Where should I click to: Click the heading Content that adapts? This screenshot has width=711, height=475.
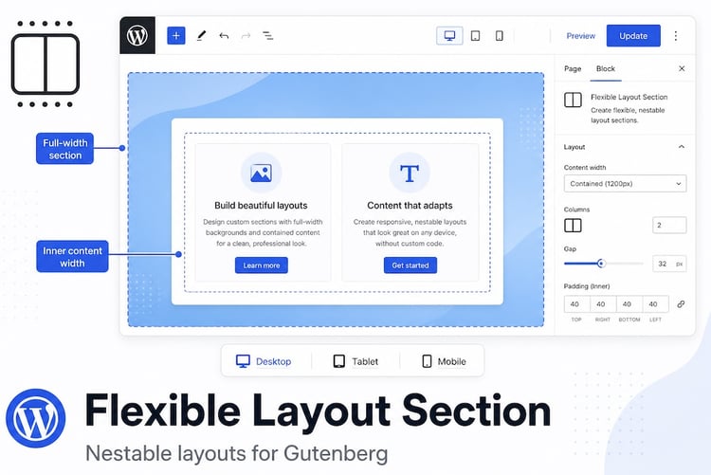point(410,206)
